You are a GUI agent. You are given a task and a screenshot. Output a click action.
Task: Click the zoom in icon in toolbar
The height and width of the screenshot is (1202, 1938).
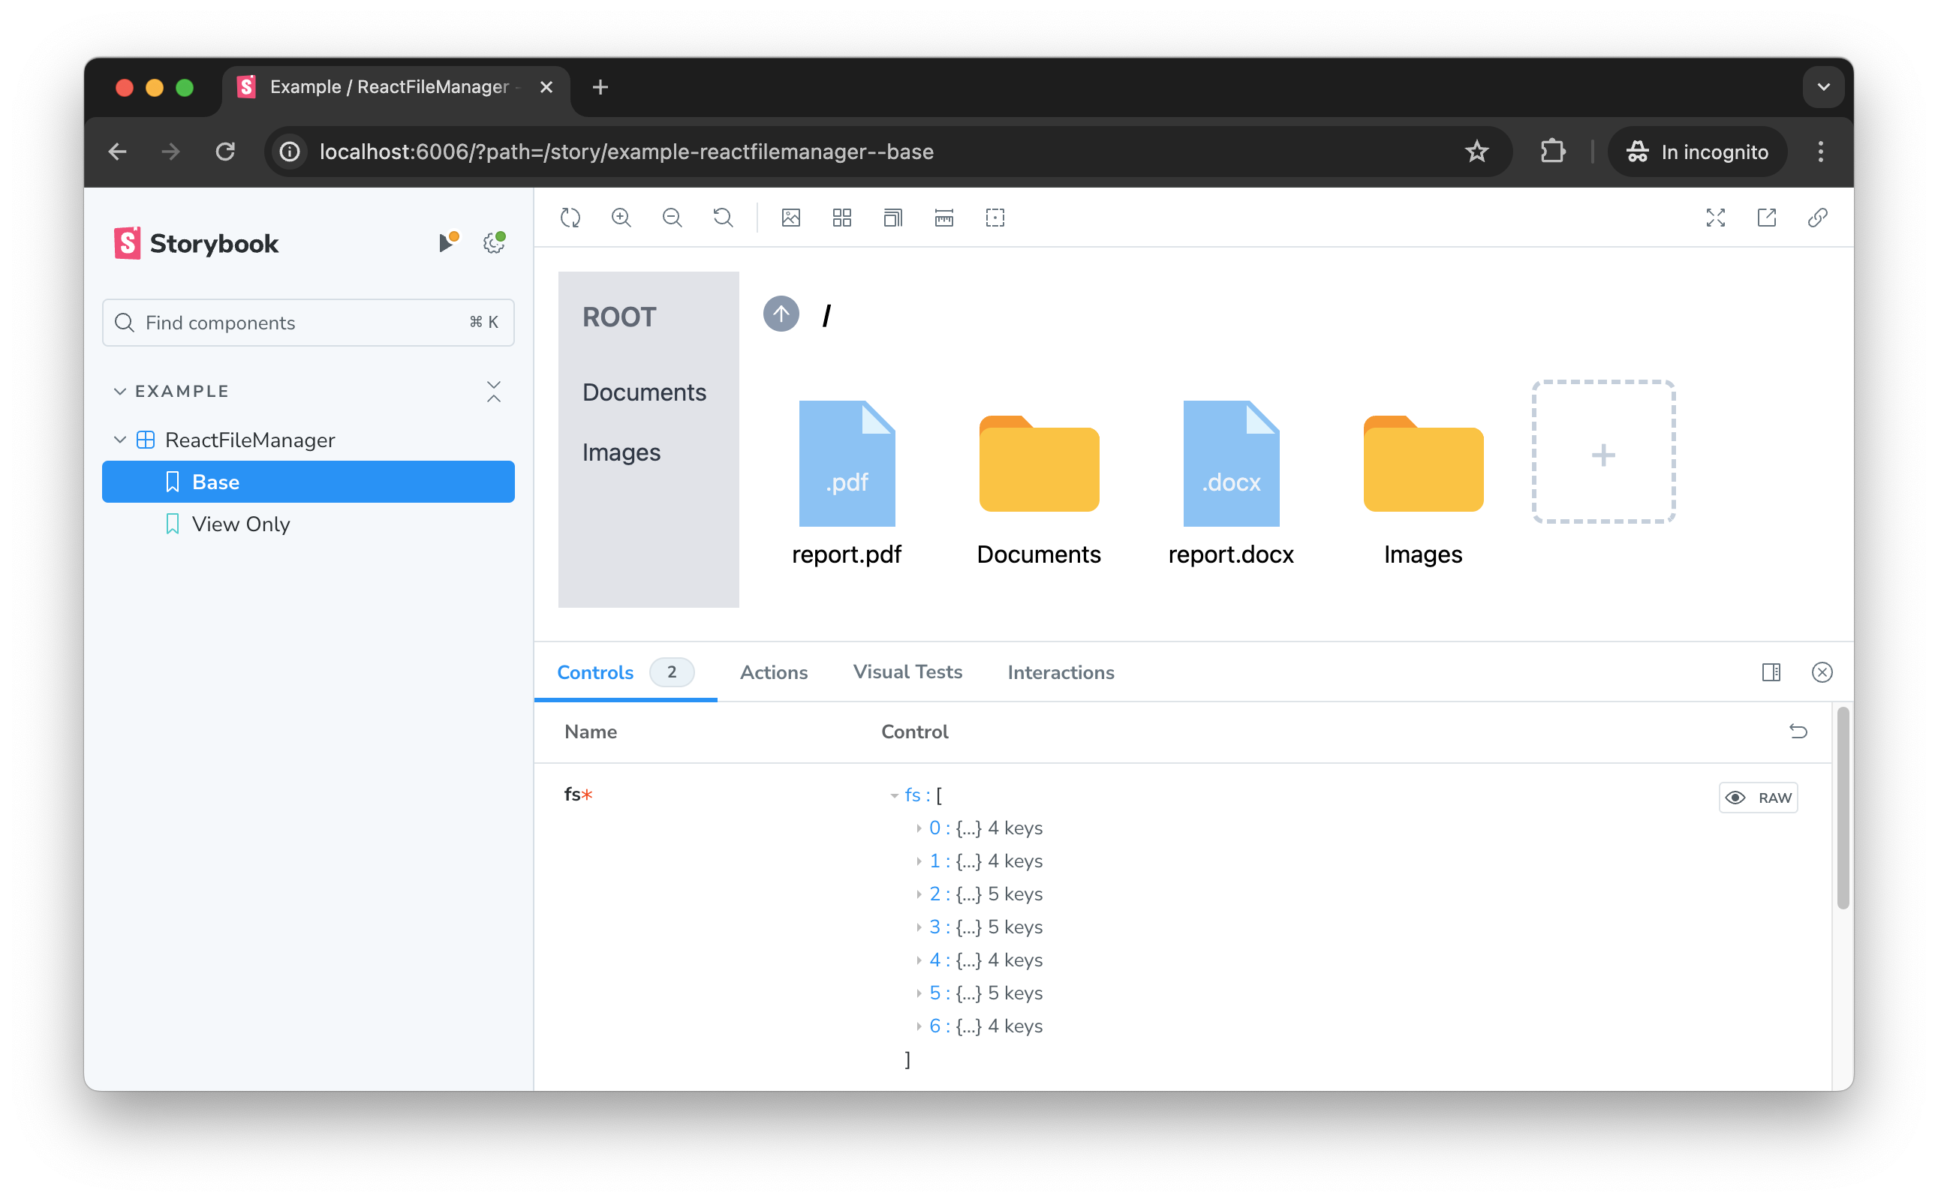click(622, 219)
